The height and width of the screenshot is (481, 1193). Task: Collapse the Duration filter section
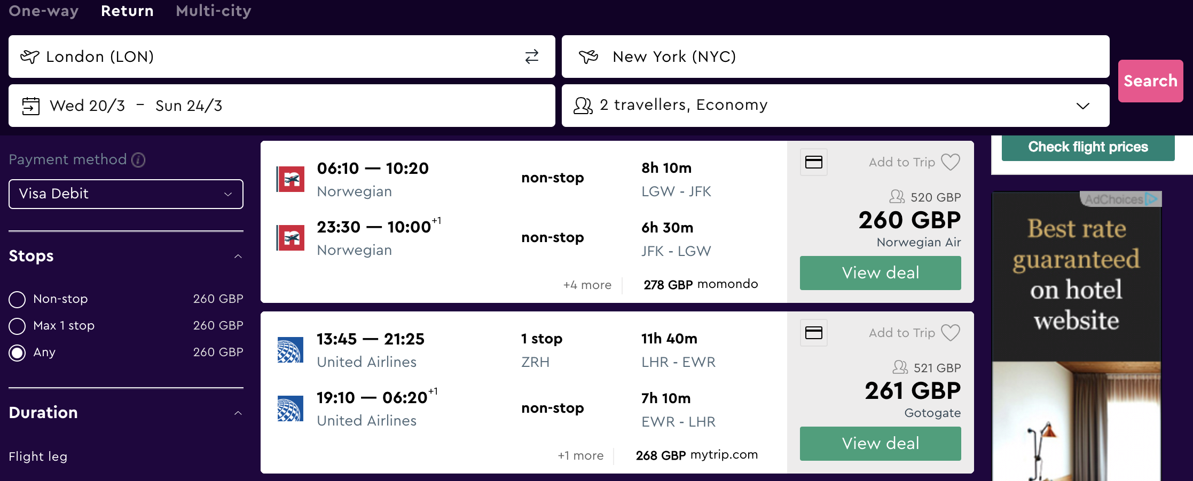coord(238,413)
